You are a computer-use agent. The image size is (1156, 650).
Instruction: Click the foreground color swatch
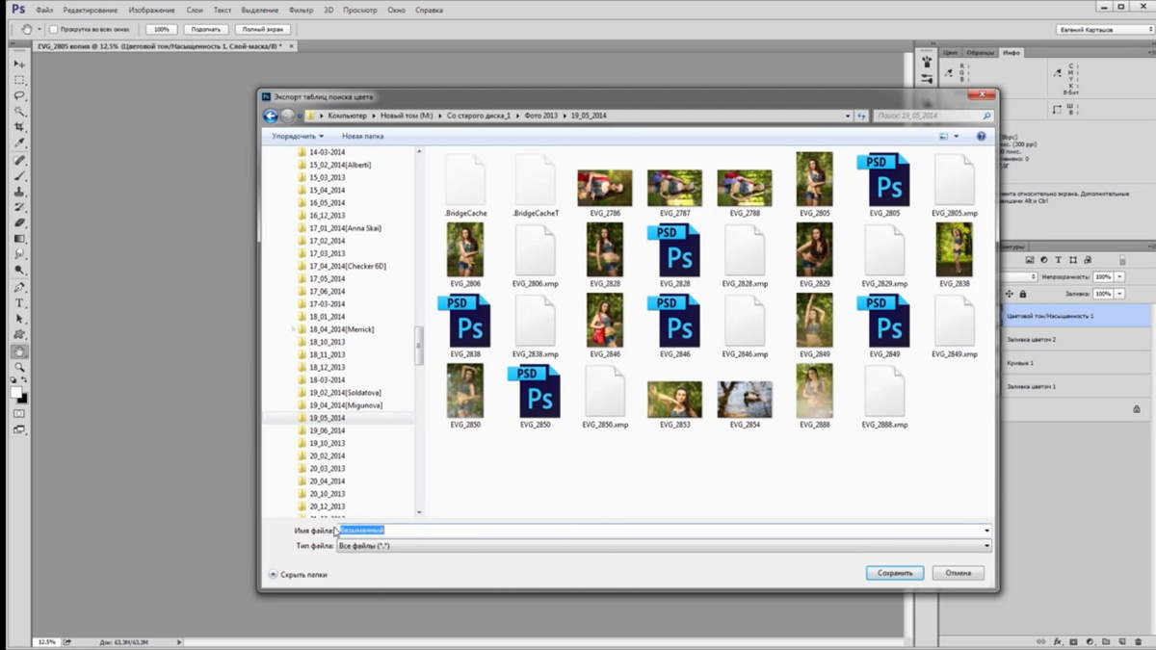click(x=16, y=393)
